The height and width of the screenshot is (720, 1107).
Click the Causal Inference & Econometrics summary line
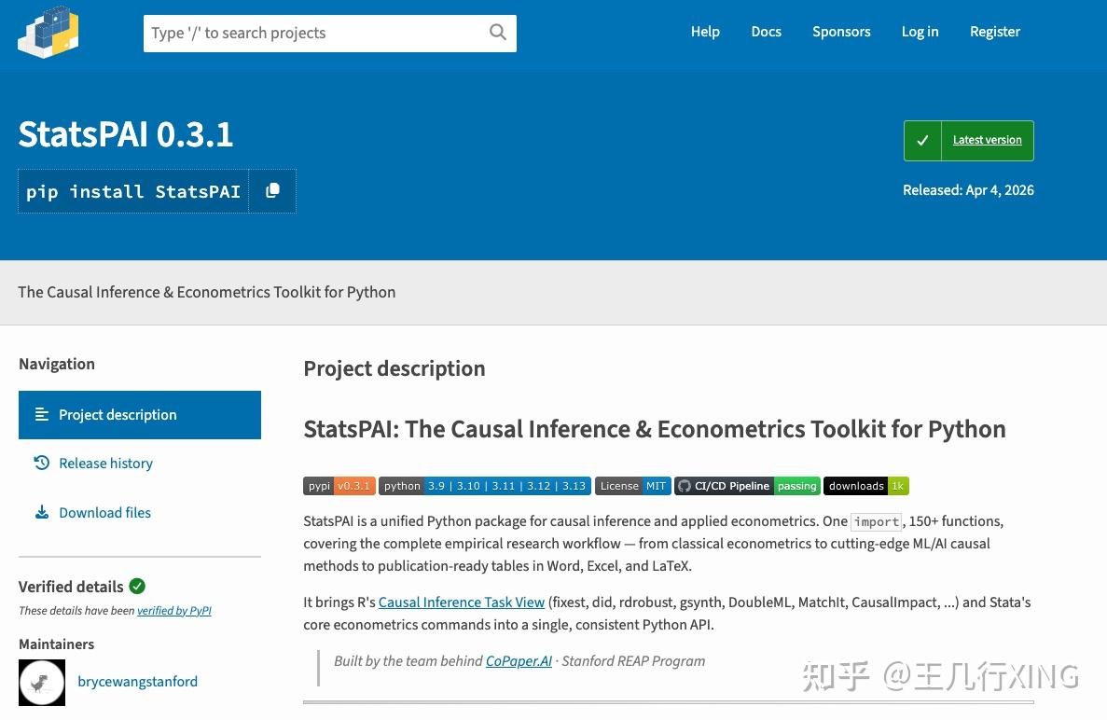click(x=207, y=292)
